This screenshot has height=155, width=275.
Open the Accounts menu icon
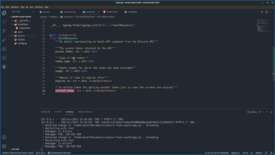pyautogui.click(x=4, y=137)
